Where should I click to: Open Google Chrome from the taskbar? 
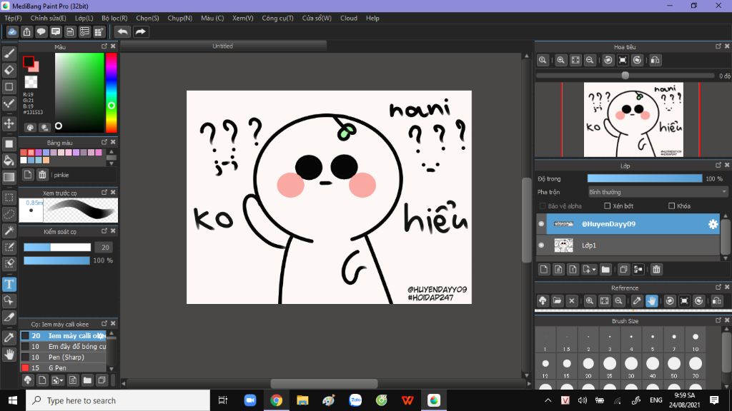pos(276,400)
